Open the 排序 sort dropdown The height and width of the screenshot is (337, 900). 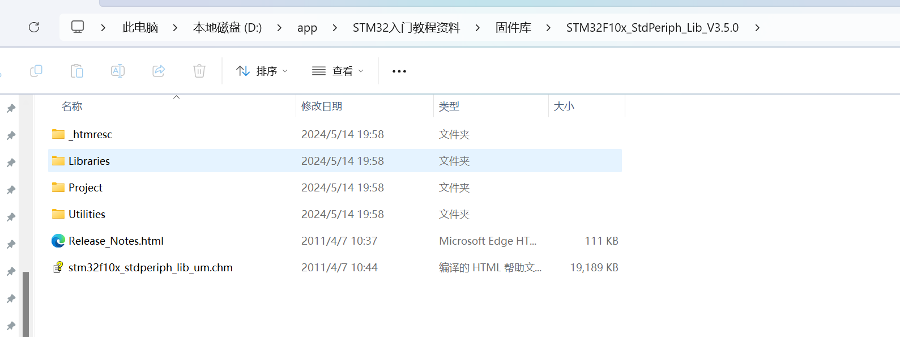click(x=262, y=71)
